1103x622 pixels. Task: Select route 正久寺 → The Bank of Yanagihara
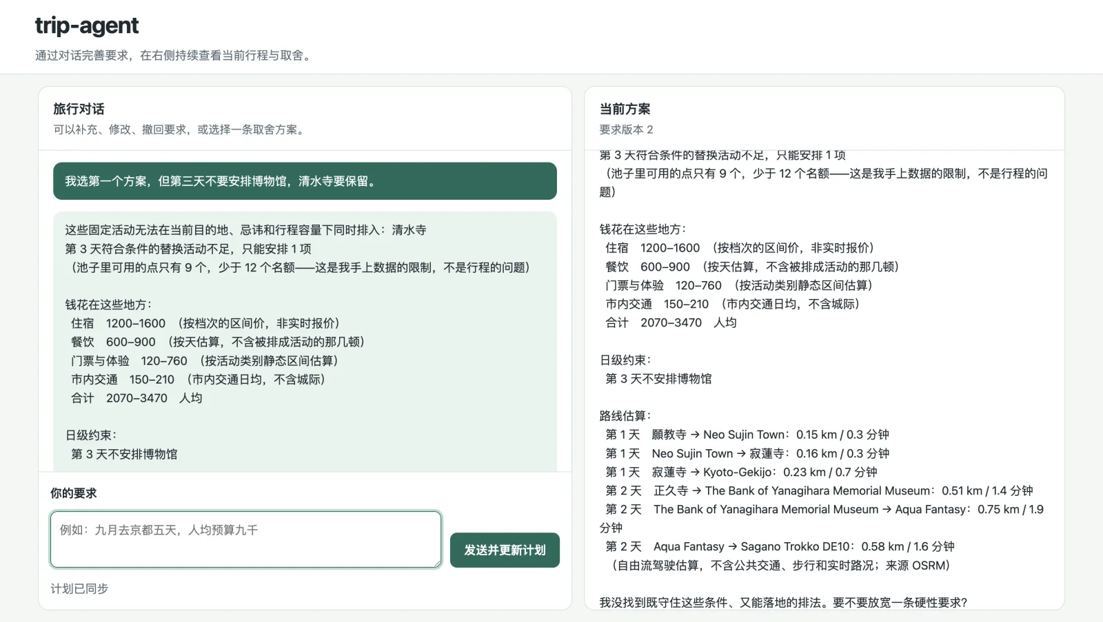pos(819,490)
